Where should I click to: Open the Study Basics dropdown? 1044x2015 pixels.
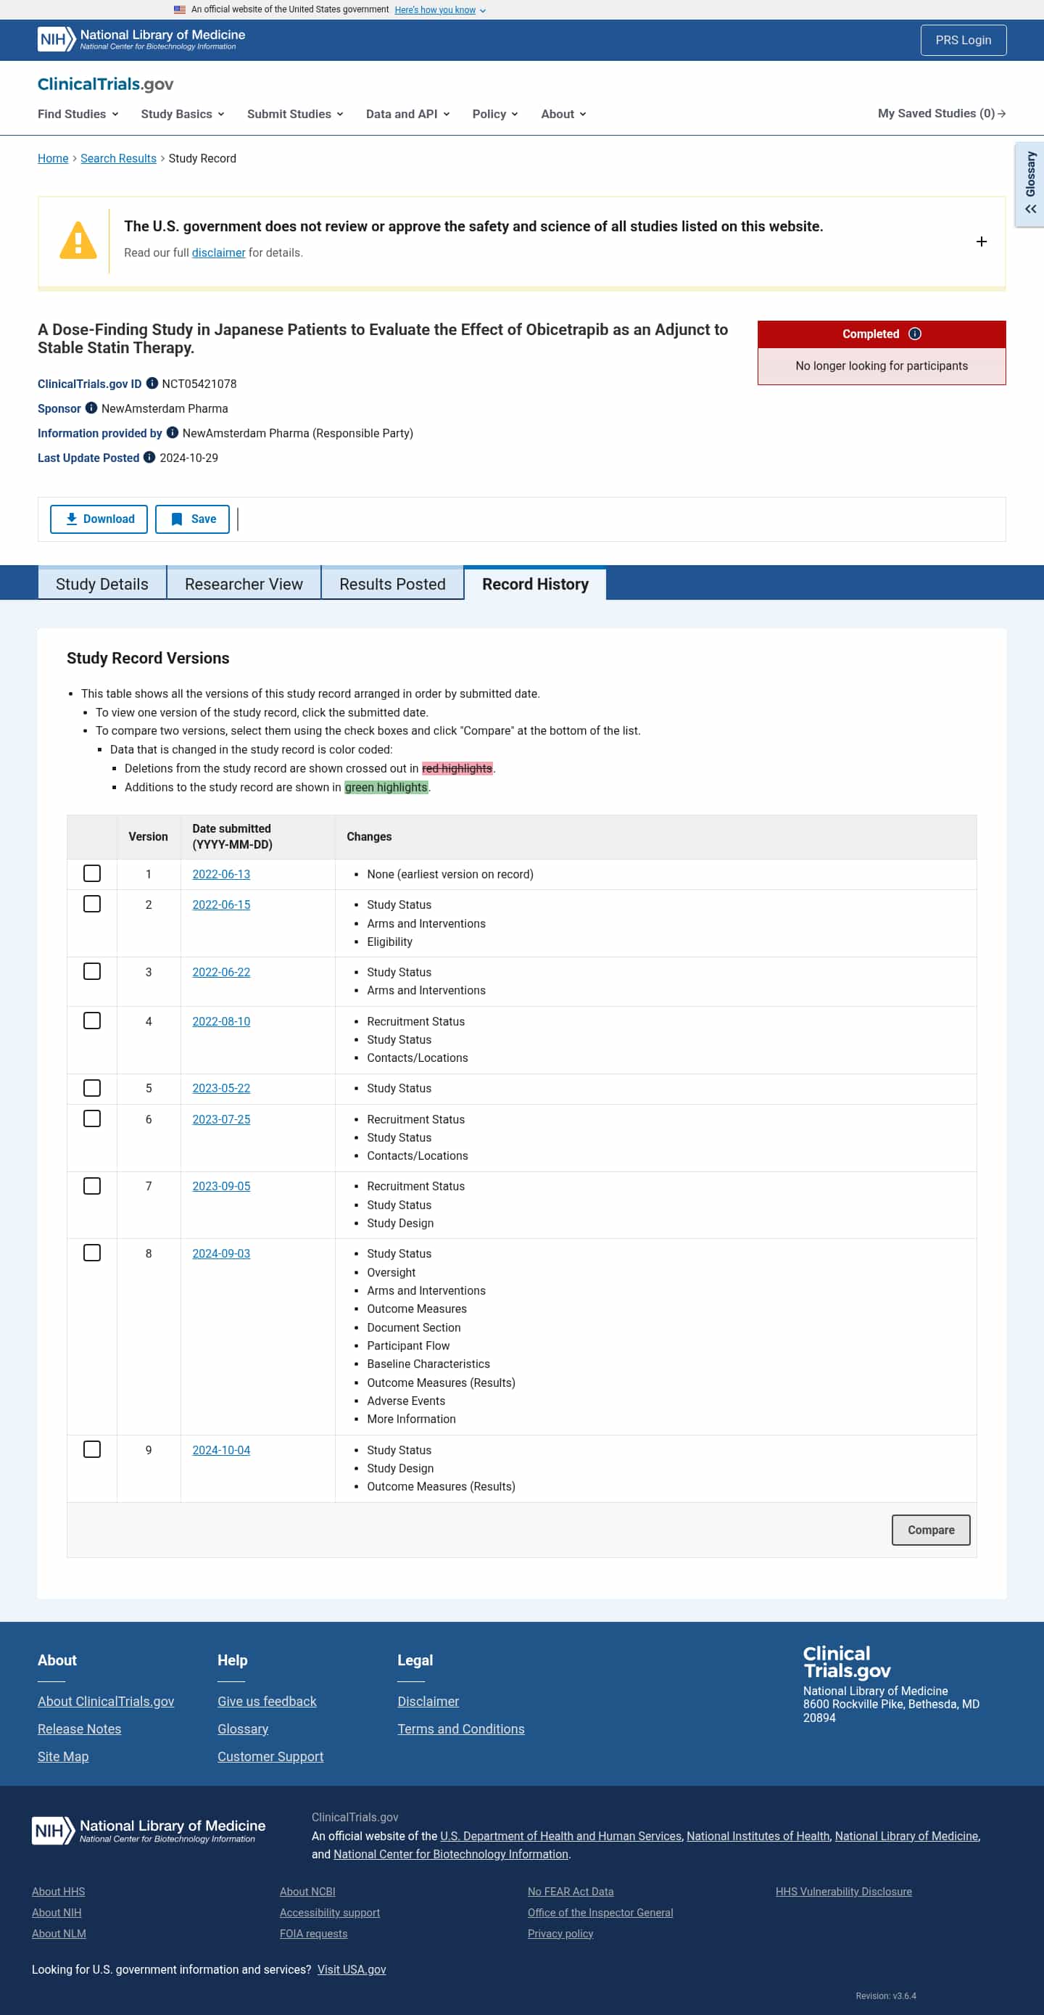point(183,114)
